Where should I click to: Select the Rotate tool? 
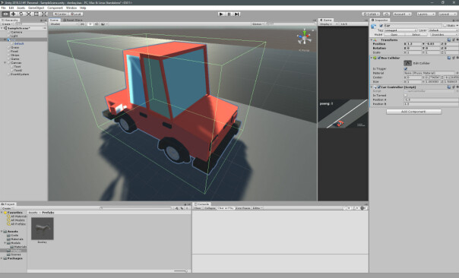click(x=21, y=14)
